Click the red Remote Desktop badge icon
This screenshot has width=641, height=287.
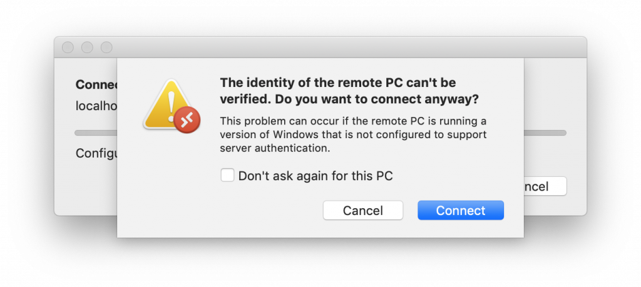click(x=187, y=119)
